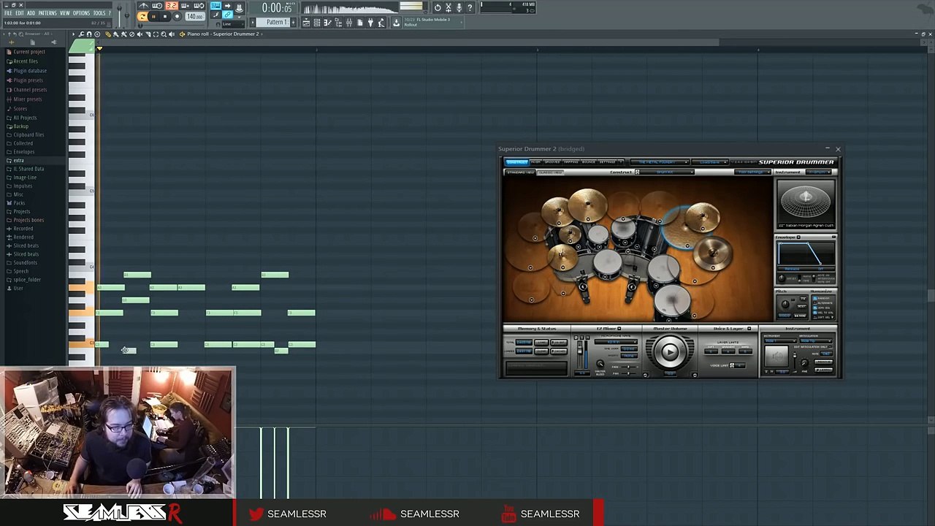
Task: Switch to MIXER tab in Superior Drummer
Action: tap(535, 162)
